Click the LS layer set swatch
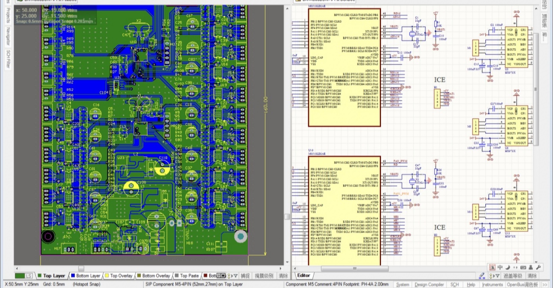Viewport: 553px width, 288px height. (24, 276)
